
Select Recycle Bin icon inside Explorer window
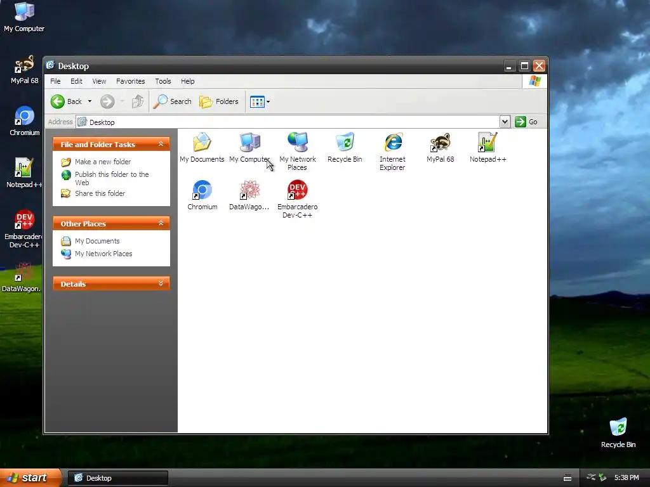pos(345,147)
